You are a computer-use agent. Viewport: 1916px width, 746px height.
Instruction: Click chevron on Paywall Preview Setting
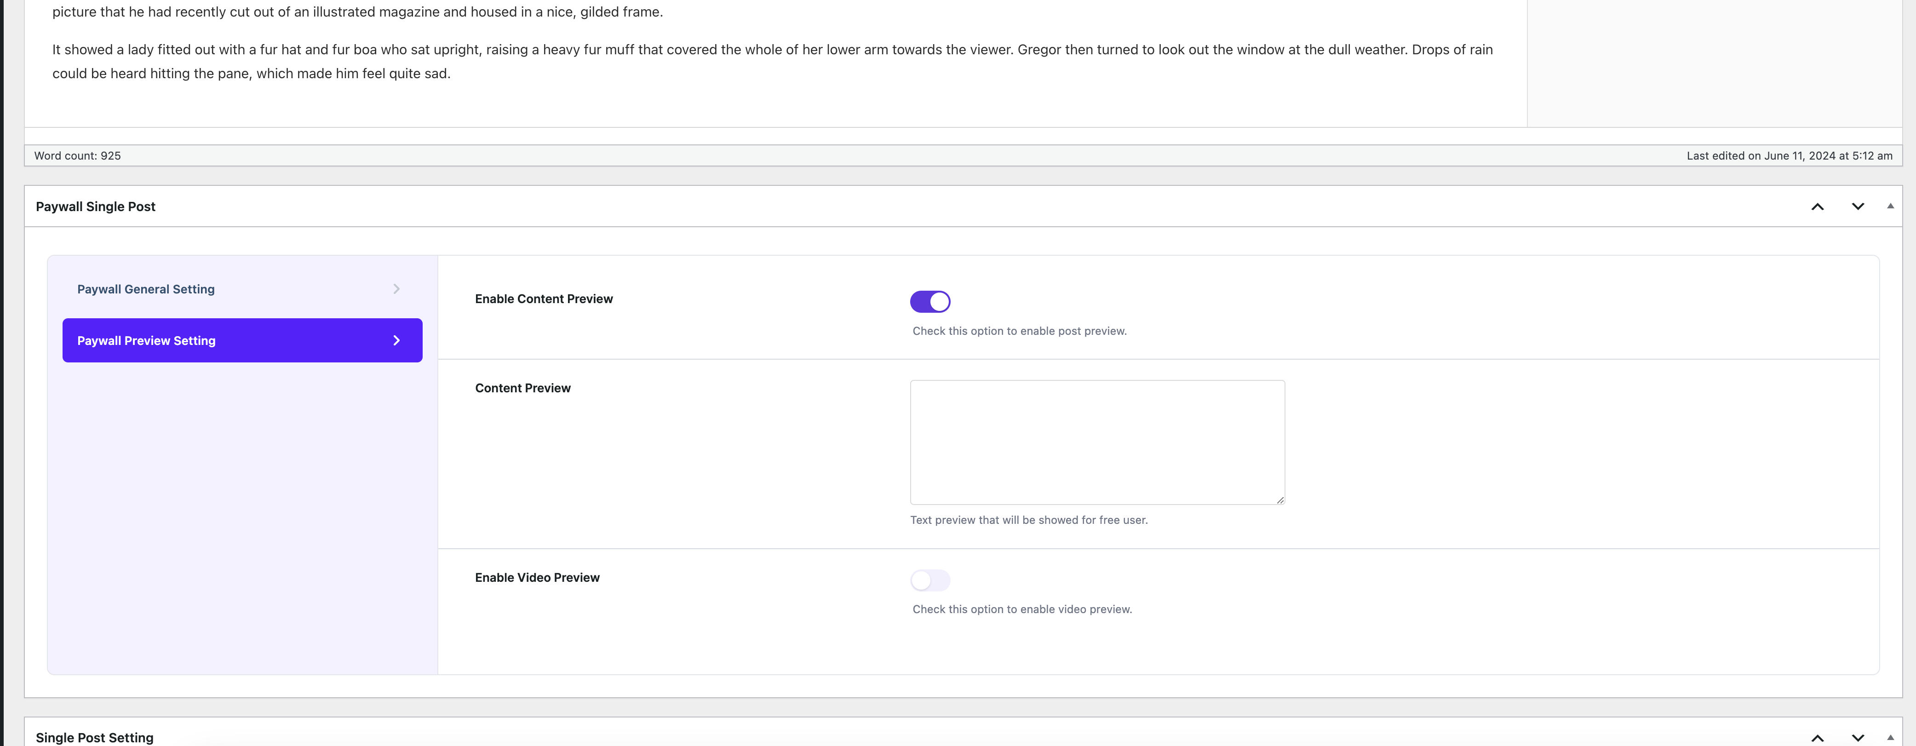coord(396,341)
